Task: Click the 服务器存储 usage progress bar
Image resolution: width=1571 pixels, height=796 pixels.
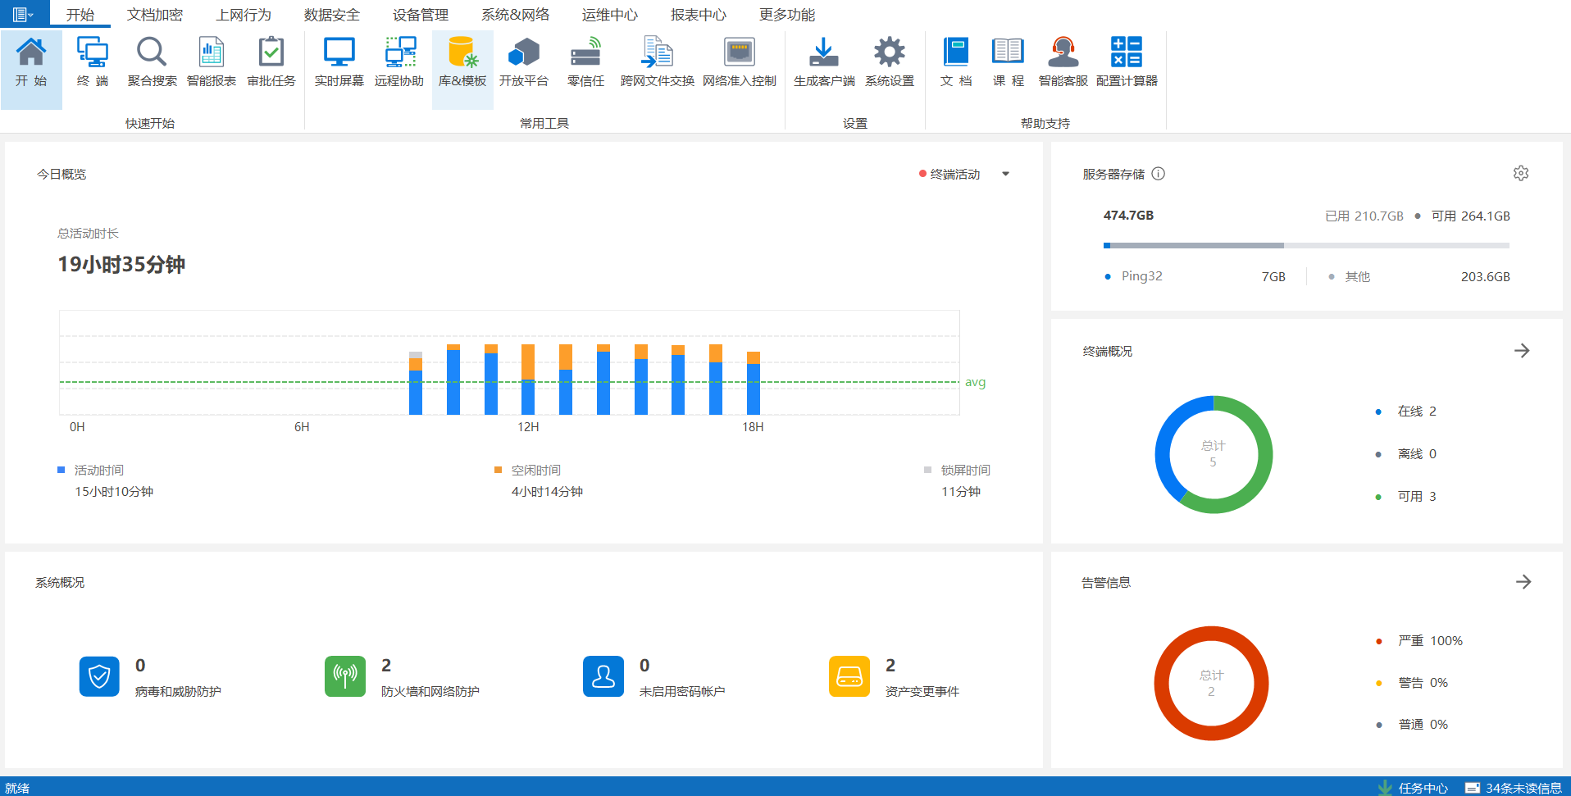Action: (x=1305, y=245)
